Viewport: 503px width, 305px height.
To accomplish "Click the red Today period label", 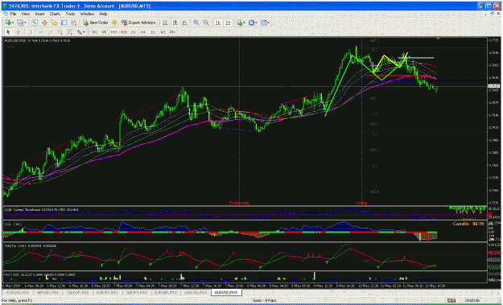I will [x=361, y=203].
